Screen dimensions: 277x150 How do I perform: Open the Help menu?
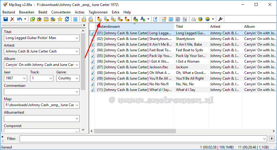tap(127, 12)
